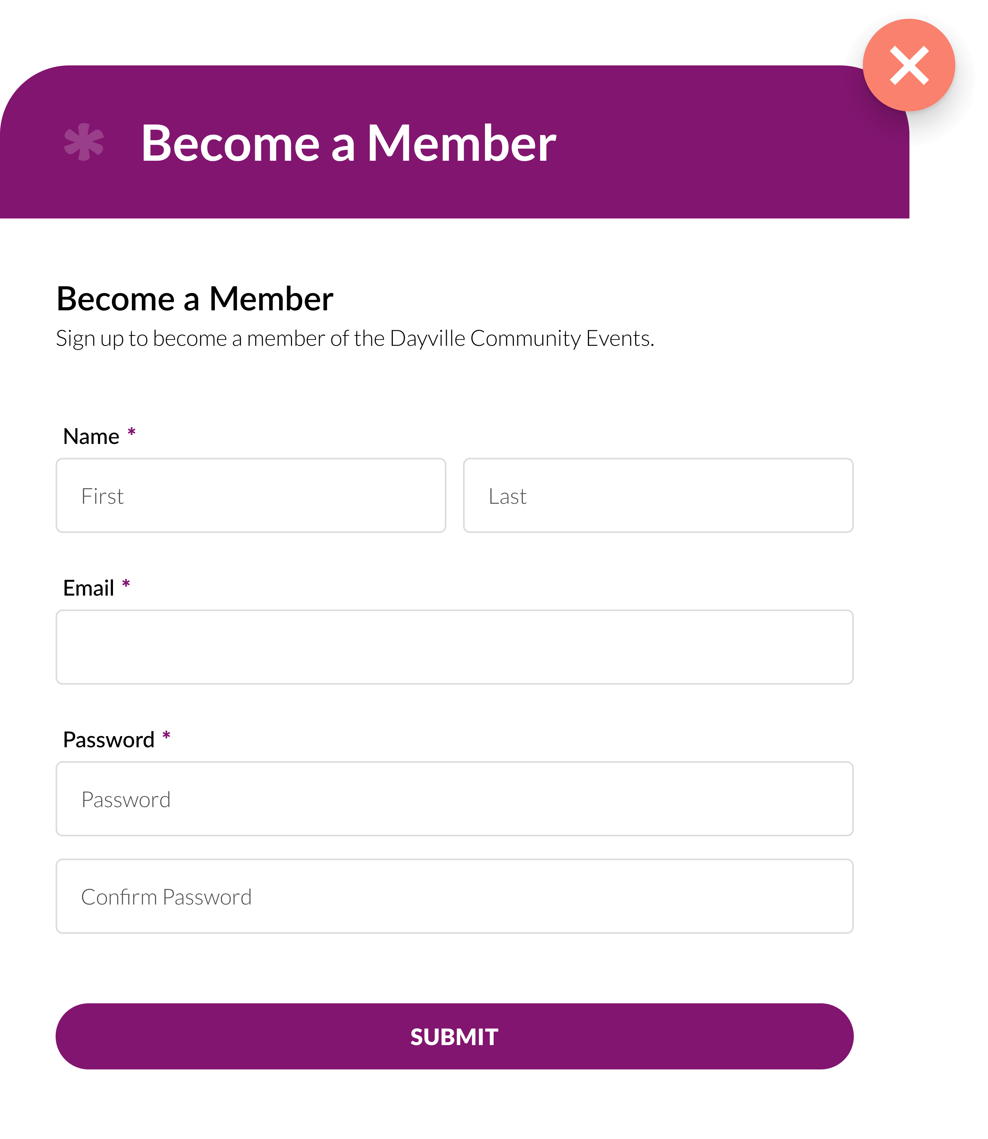The image size is (988, 1139).
Task: Click the First placeholder text
Action: pos(103,497)
